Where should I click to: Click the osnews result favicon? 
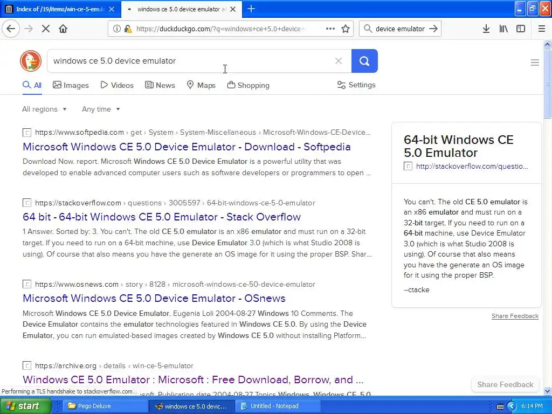pos(27,285)
